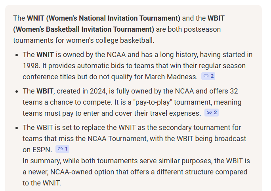Screen dimensions: 271x191
Task: Open the citation badge after "March Madness"
Action: point(208,76)
